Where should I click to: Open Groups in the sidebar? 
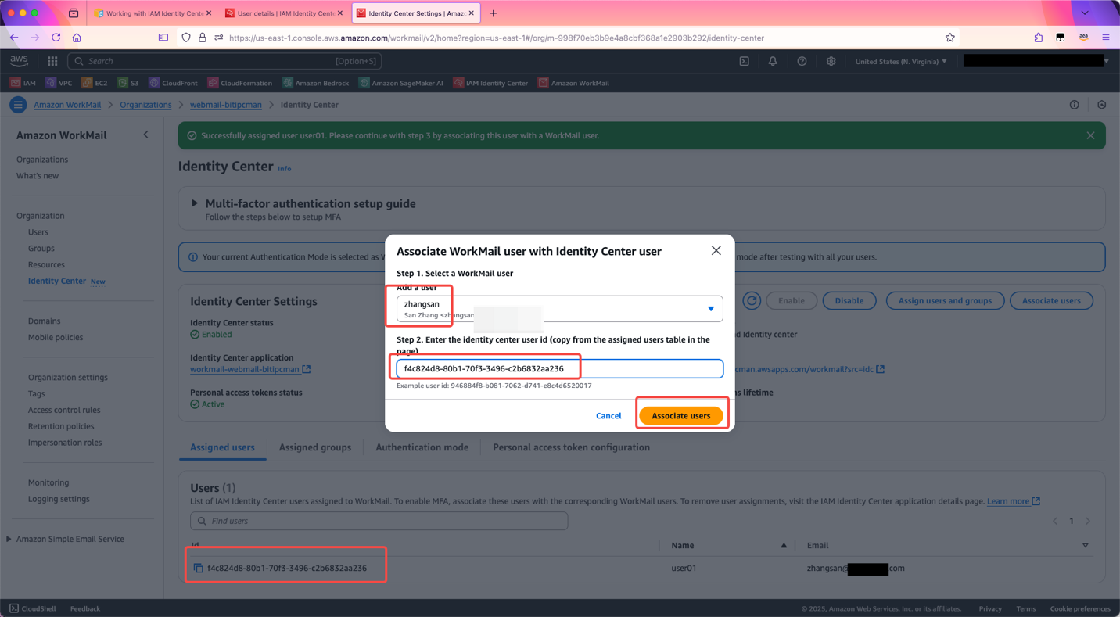(41, 249)
